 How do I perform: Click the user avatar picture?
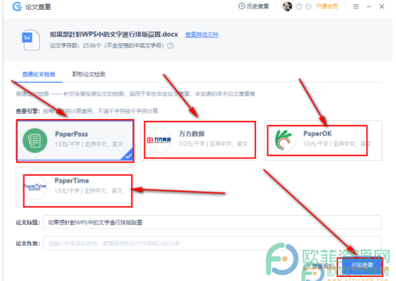click(x=287, y=7)
